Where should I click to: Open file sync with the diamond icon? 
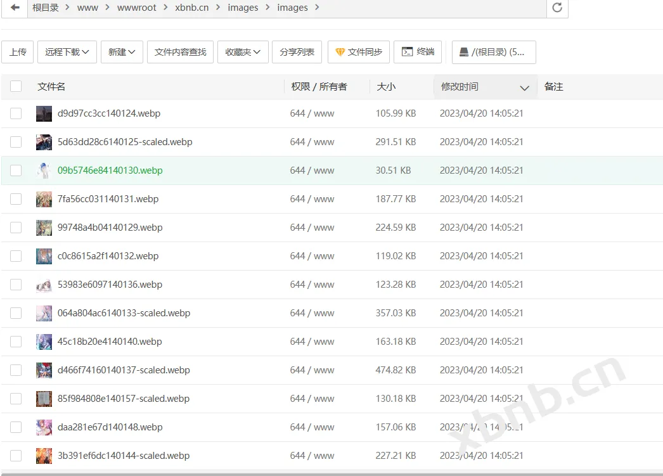[x=359, y=52]
